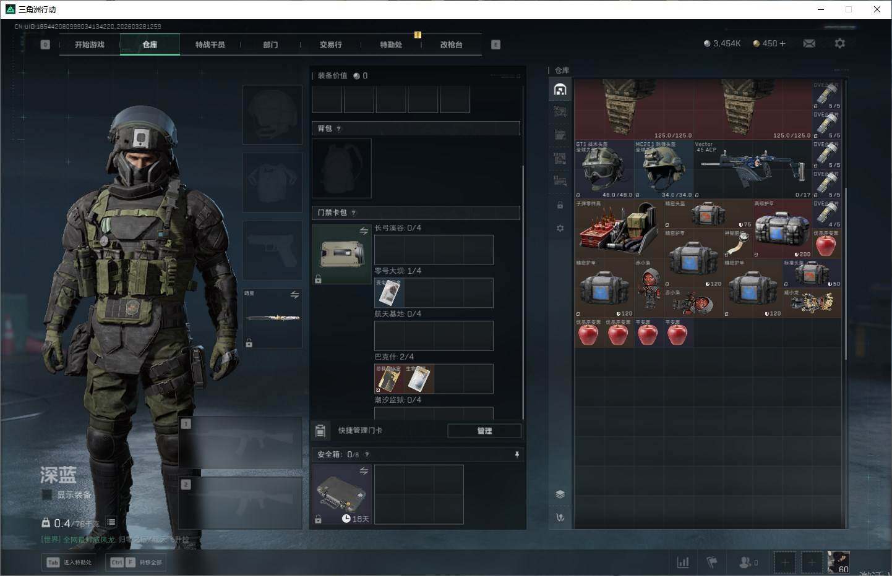
Task: Swap the safe box via its arrows icon
Action: 364,471
